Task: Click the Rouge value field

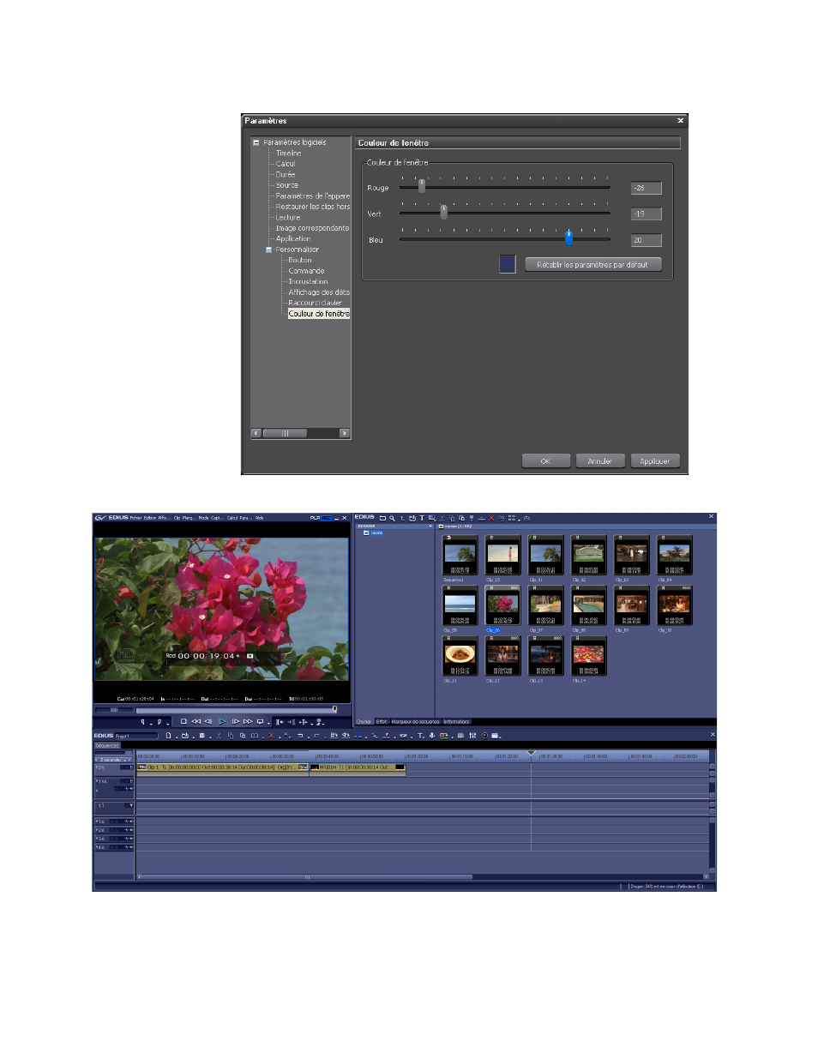Action: coord(646,188)
